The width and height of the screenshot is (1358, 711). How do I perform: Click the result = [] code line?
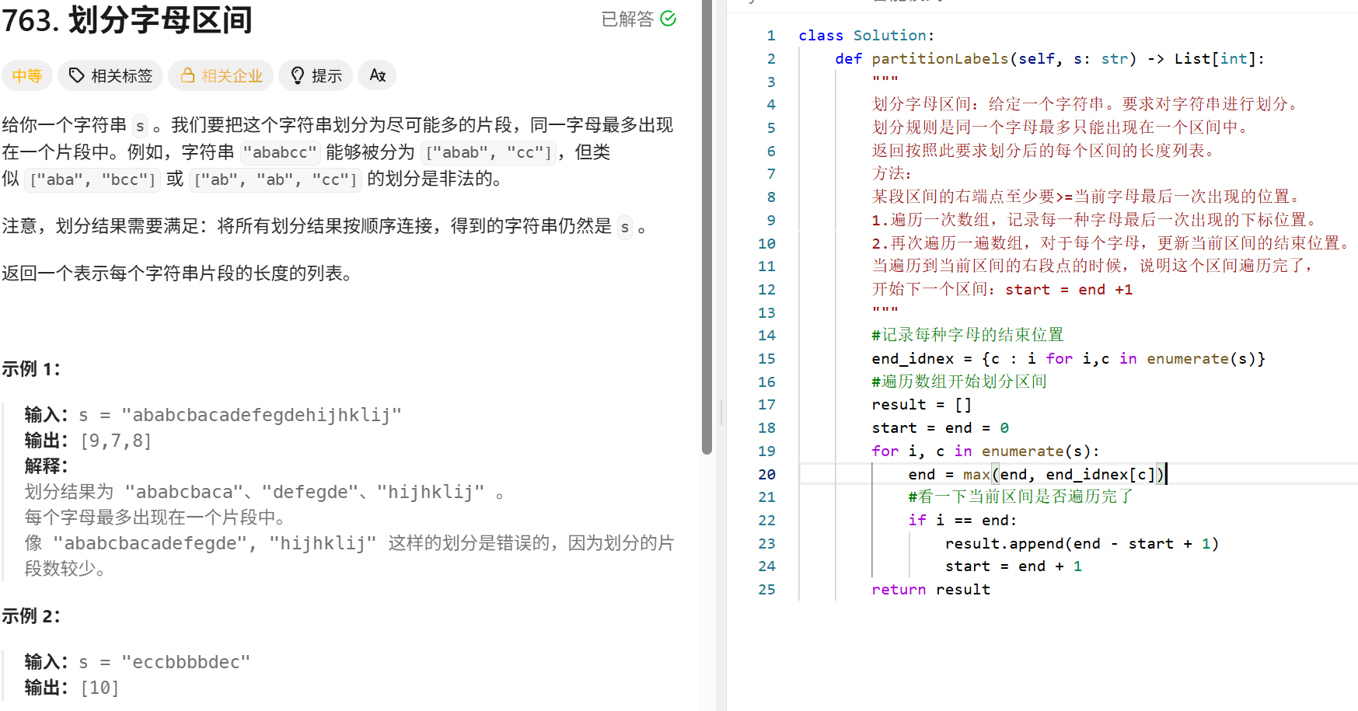point(922,405)
